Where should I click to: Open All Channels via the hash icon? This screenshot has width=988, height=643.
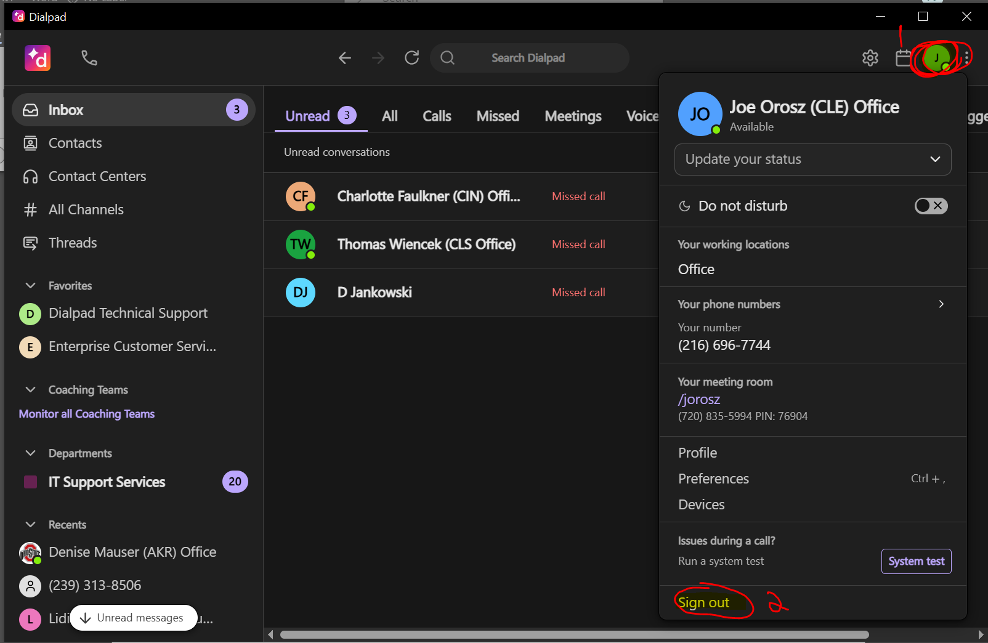tap(30, 209)
